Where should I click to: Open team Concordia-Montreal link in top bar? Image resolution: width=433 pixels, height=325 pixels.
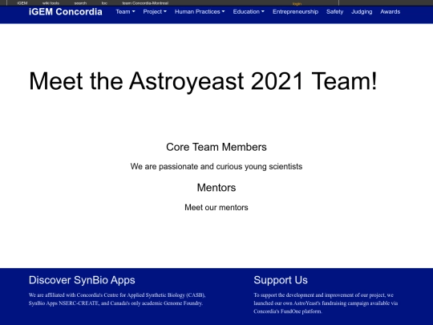point(145,3)
